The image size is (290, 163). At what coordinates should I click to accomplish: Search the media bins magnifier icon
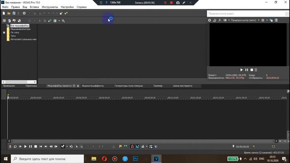click(x=63, y=21)
